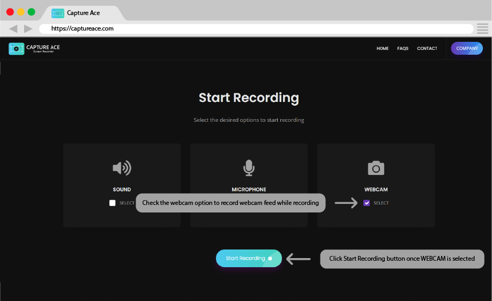Select the Capture Ace browser tab

[83, 13]
